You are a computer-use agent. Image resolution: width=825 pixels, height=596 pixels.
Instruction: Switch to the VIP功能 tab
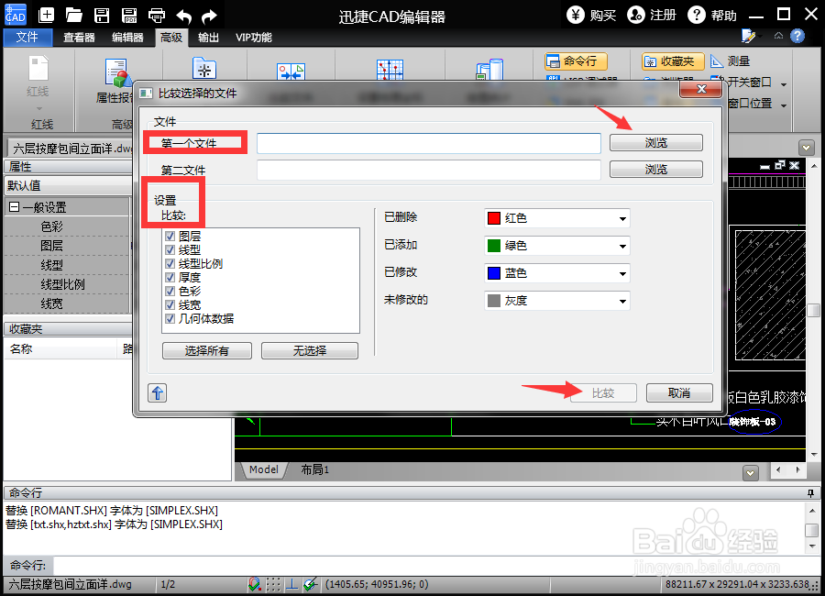click(254, 38)
